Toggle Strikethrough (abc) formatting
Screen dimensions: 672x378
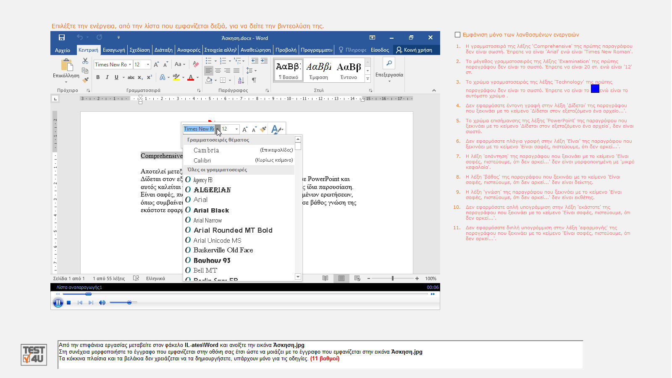click(131, 77)
